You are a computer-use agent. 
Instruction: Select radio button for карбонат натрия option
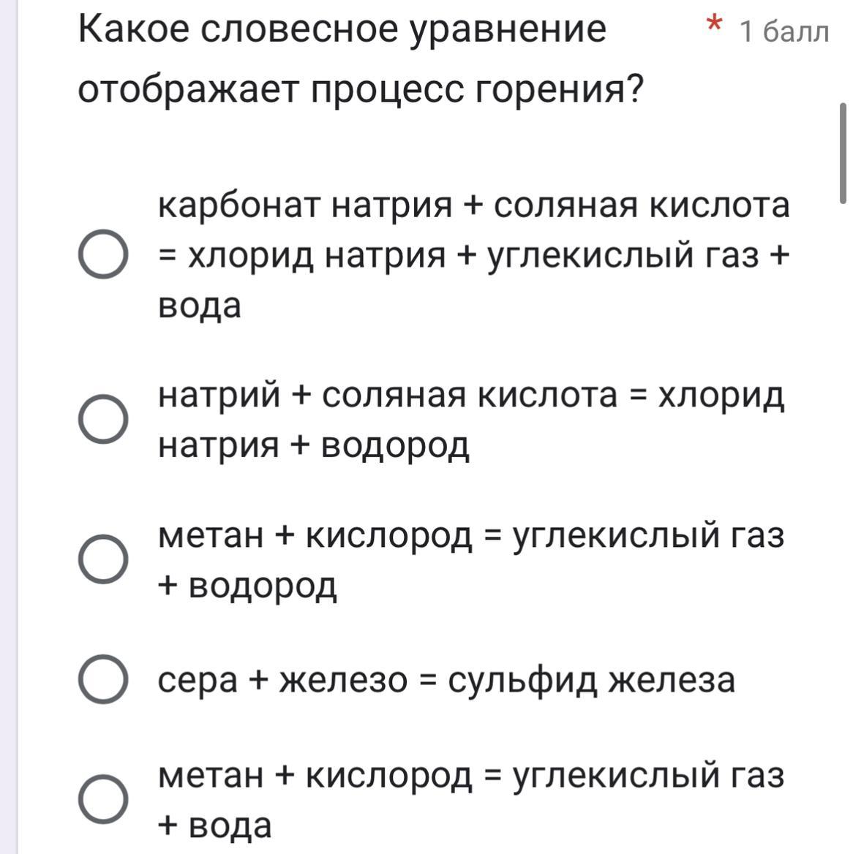103,254
